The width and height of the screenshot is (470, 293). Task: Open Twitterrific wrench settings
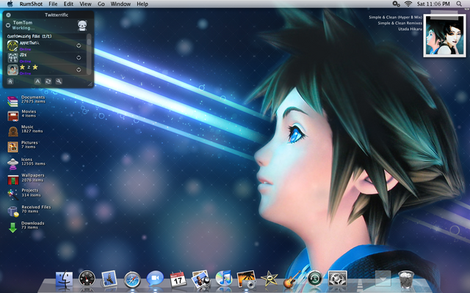point(59,81)
